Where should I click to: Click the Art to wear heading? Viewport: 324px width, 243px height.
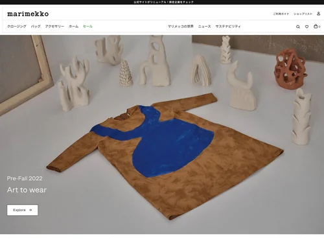point(27,190)
